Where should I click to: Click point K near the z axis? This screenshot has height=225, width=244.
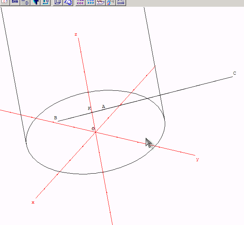(x=89, y=109)
